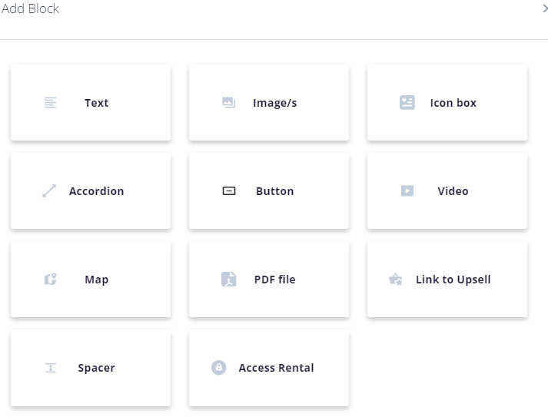Close the Add Block panel arrow
This screenshot has height=417, width=548.
point(545,8)
